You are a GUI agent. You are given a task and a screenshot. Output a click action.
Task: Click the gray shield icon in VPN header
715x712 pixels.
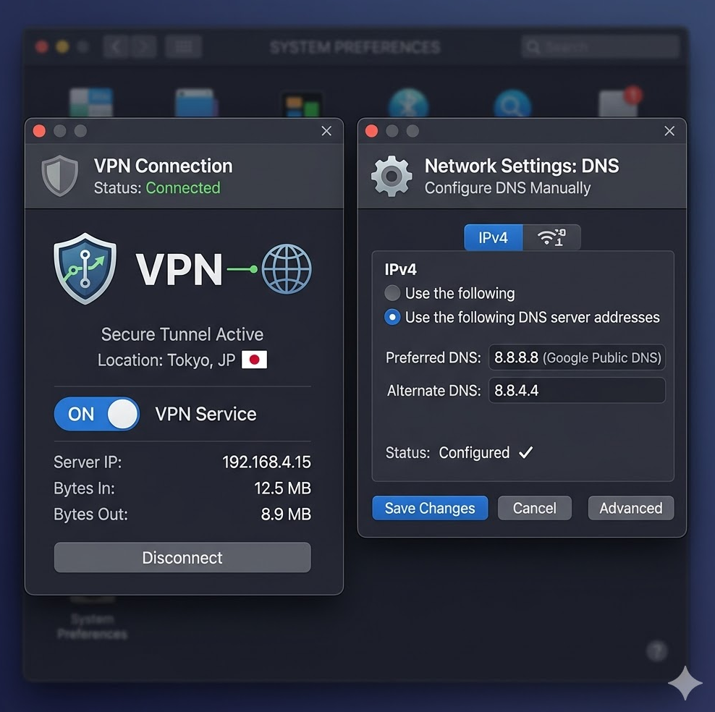[x=59, y=176]
